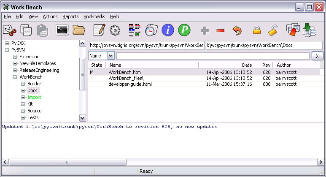Sort the file list by State column

97,65
